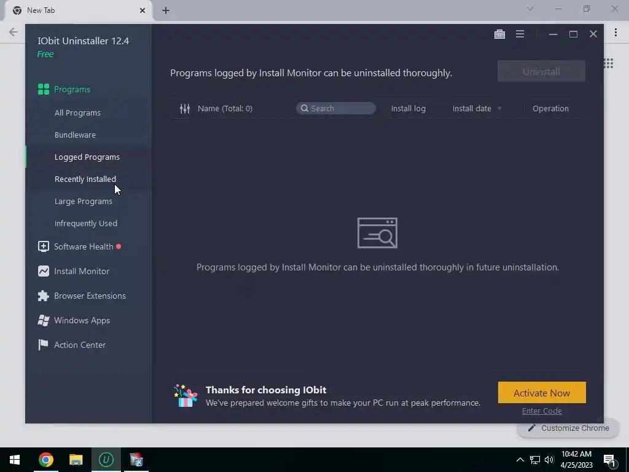Open the notification center icon
The height and width of the screenshot is (472, 629).
point(609,461)
